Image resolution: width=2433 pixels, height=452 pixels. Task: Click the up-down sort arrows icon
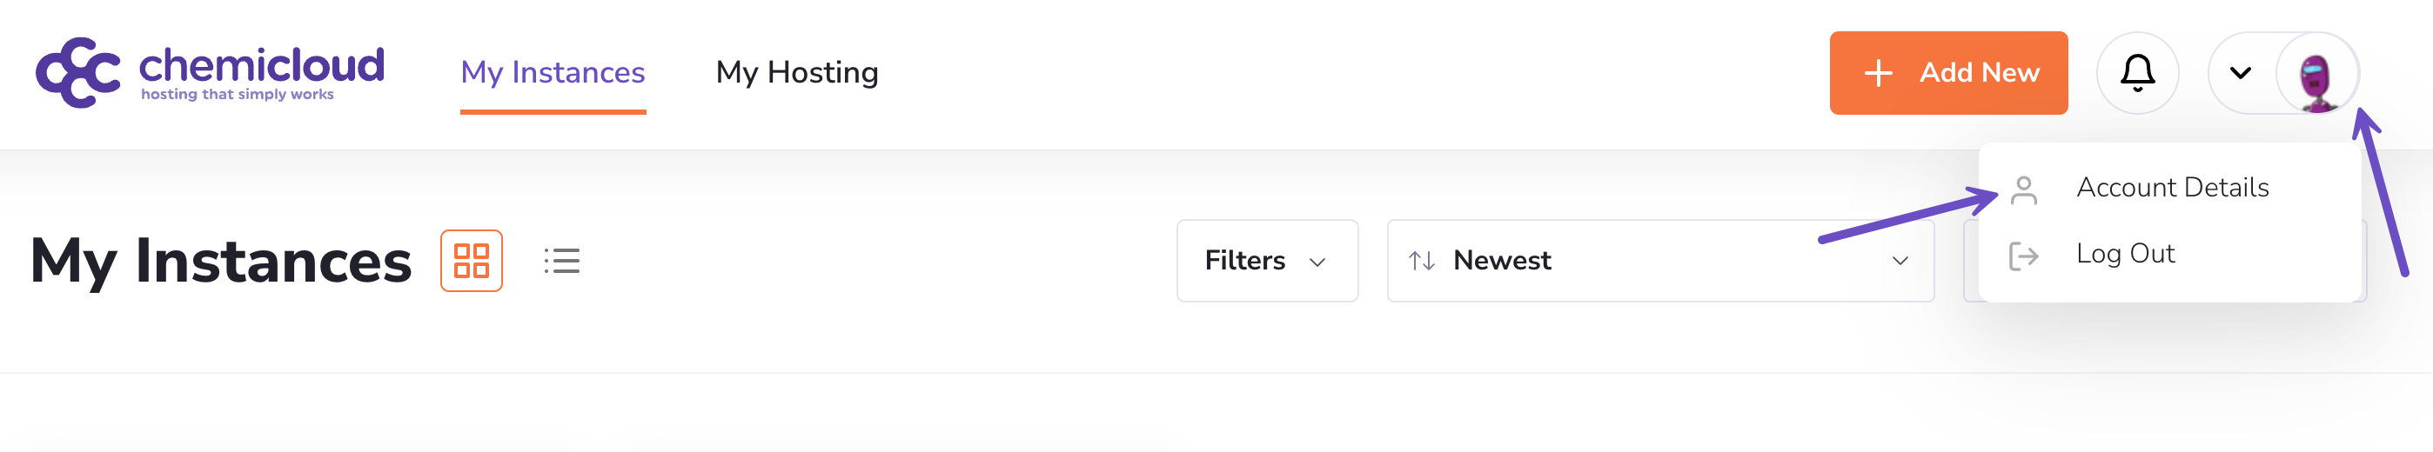(1422, 262)
